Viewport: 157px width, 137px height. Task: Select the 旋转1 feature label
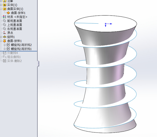11,37
